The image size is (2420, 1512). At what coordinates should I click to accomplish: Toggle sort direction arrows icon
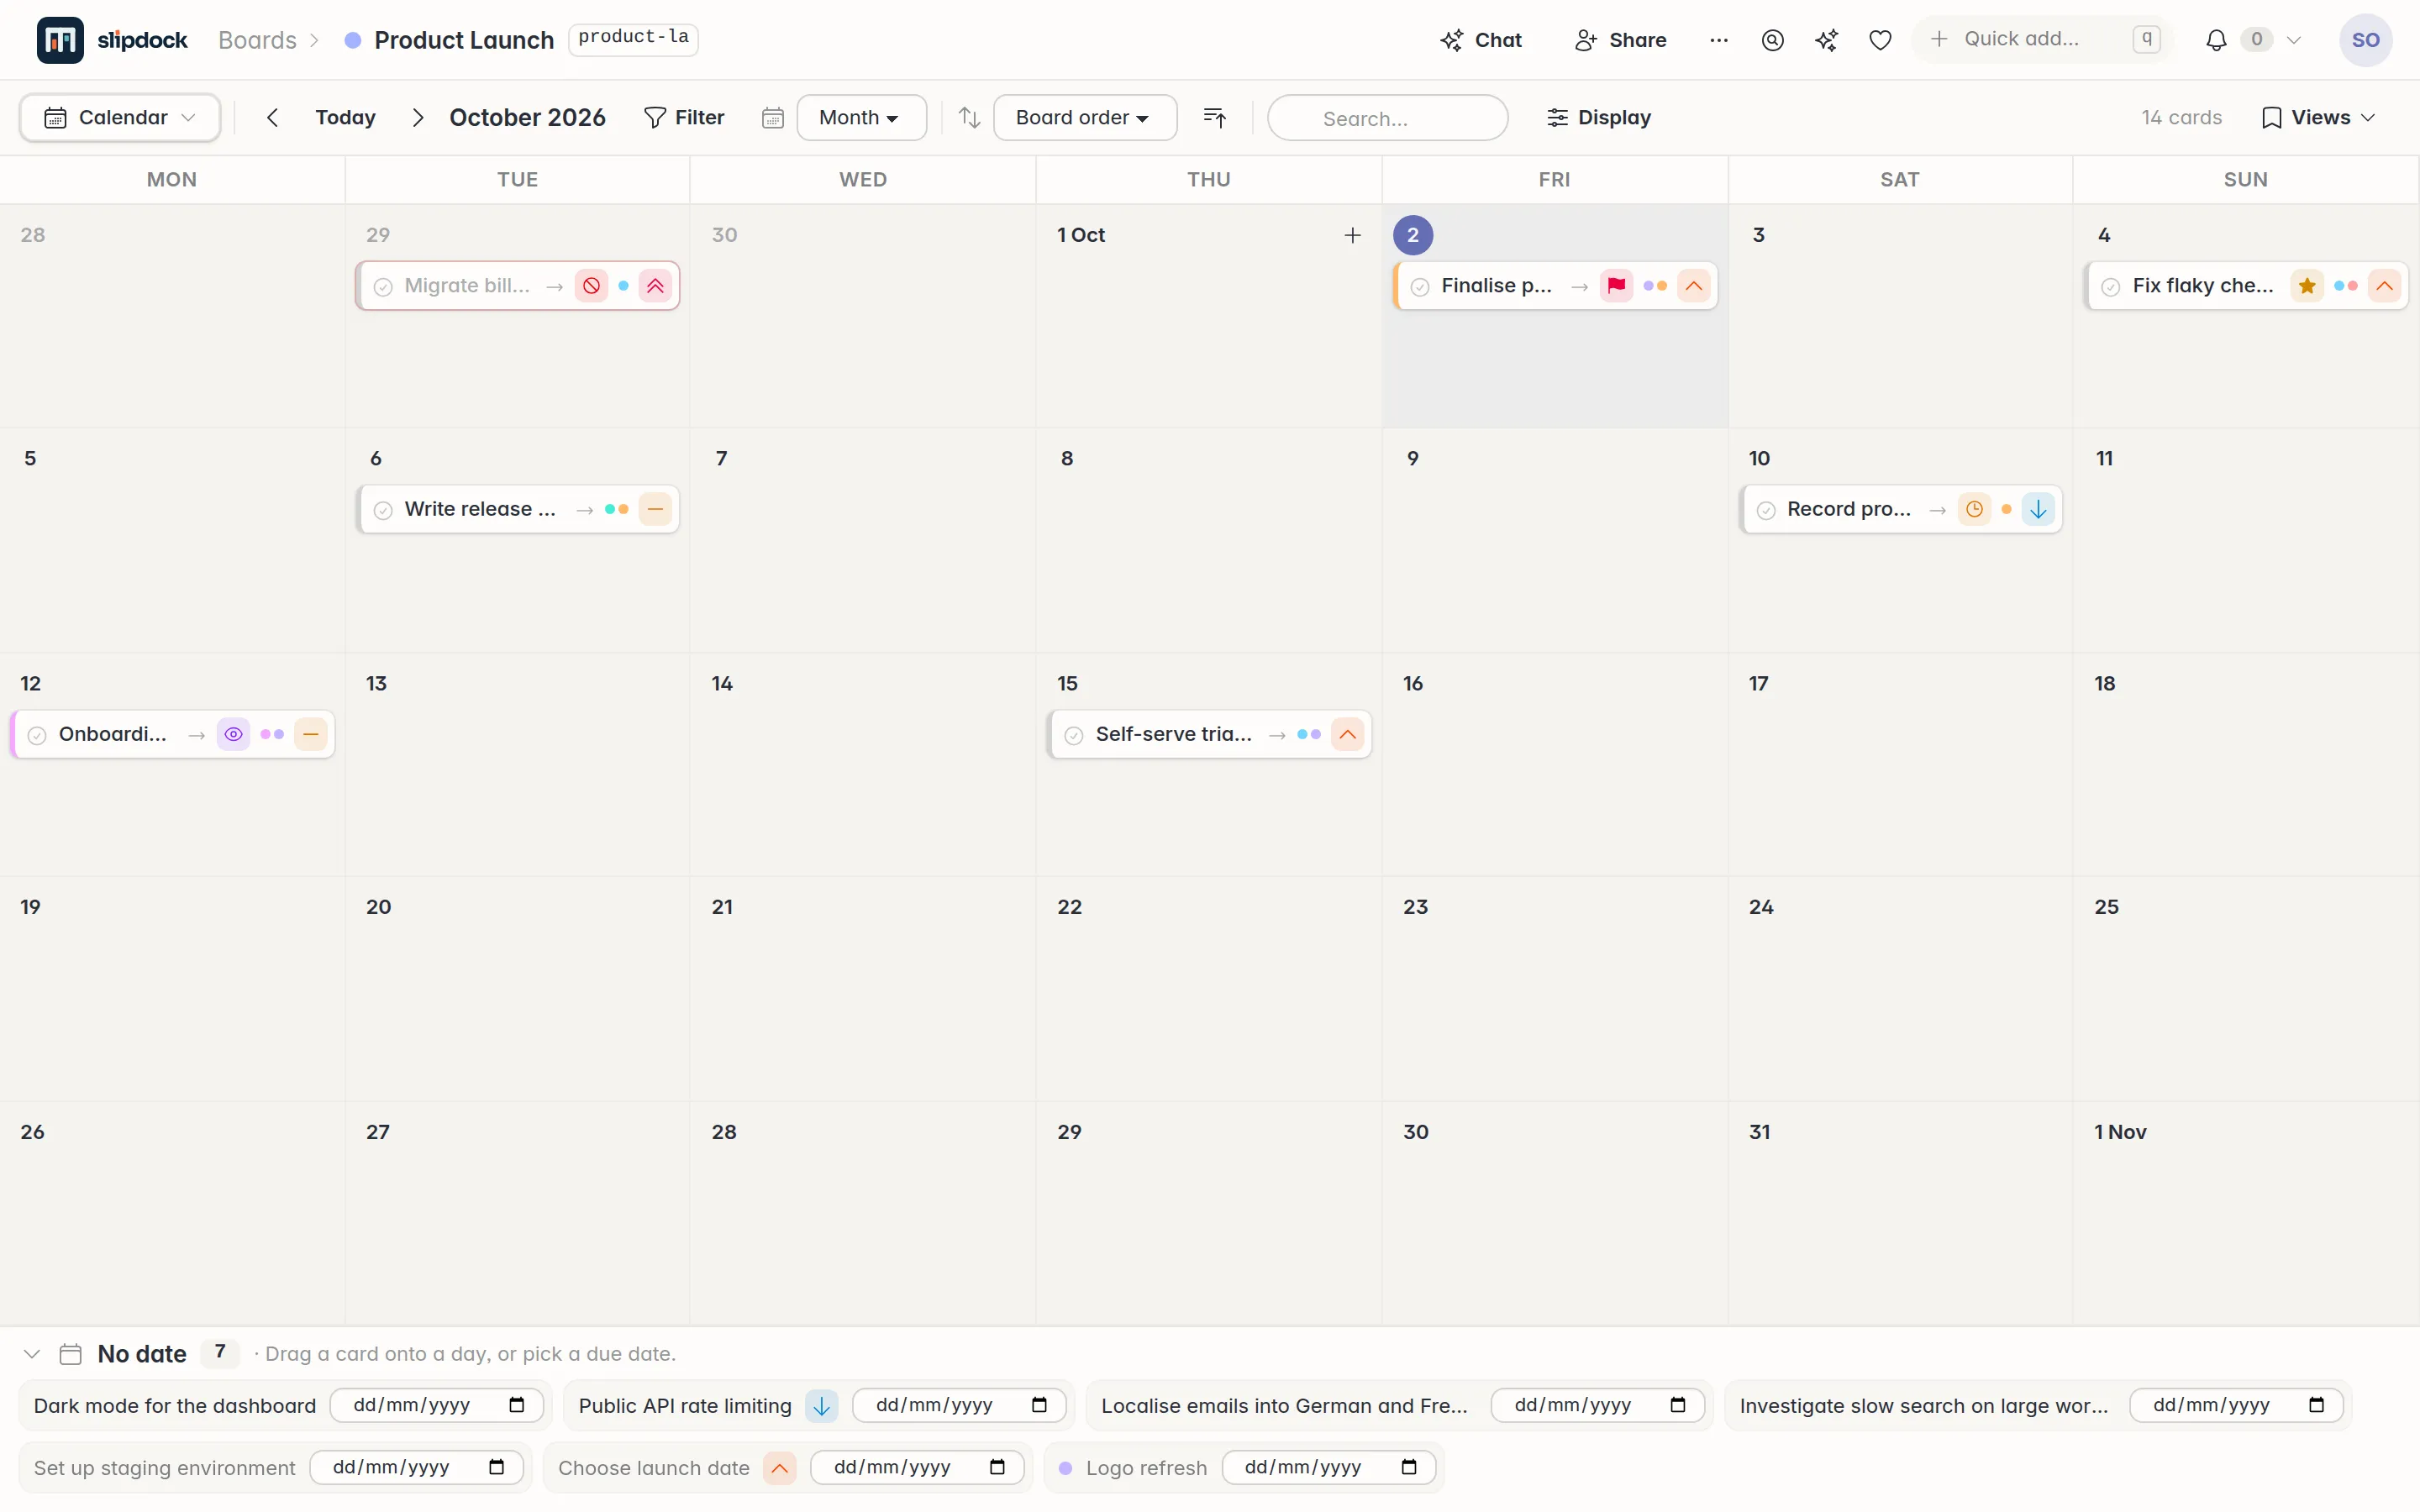click(969, 118)
